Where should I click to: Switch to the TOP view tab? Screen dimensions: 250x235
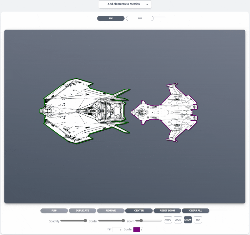111,18
